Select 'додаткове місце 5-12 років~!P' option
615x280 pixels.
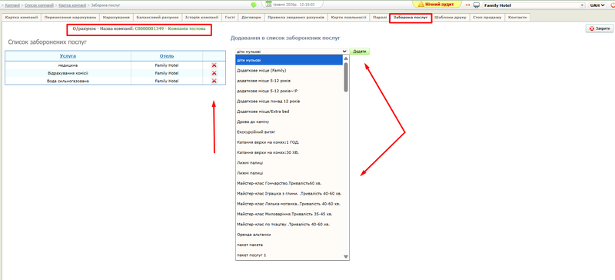[290, 91]
